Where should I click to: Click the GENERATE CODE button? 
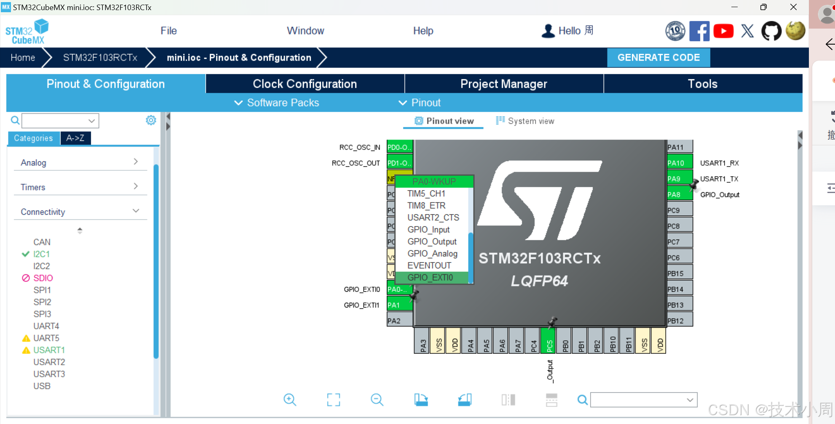pos(658,58)
